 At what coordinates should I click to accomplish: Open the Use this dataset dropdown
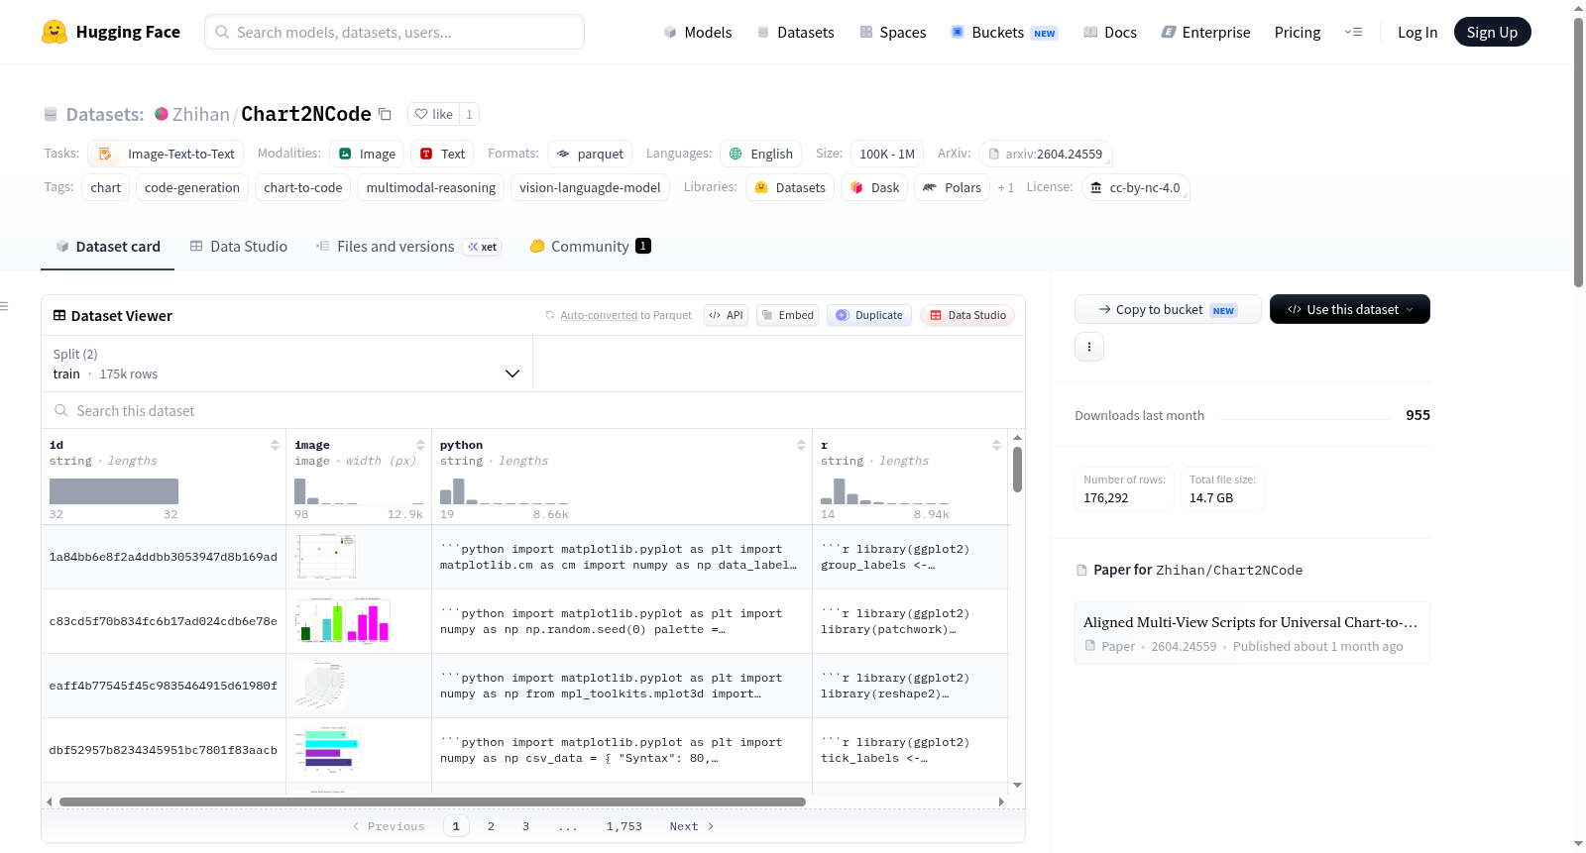coord(1349,309)
